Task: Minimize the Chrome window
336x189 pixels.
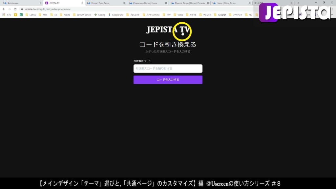Action: (316, 3)
